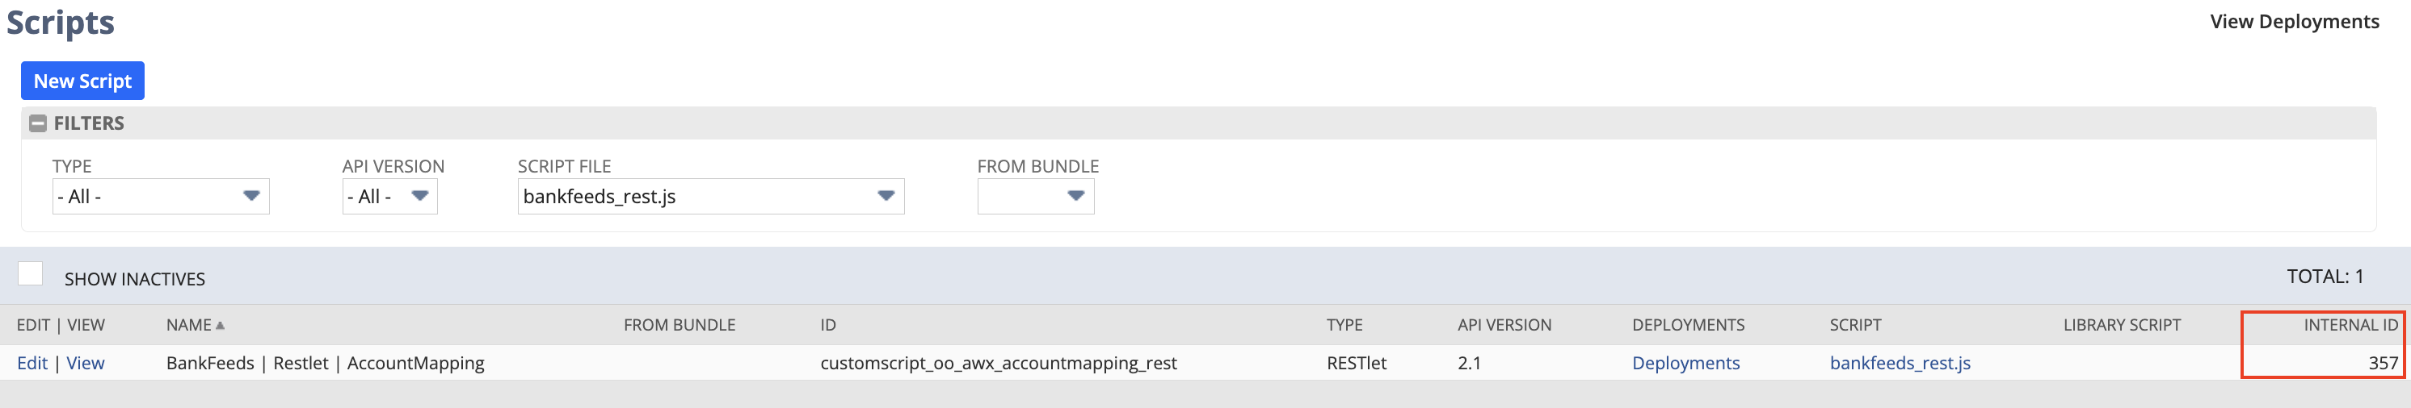2411x408 pixels.
Task: Sort by the From Bundle column header
Action: (679, 325)
